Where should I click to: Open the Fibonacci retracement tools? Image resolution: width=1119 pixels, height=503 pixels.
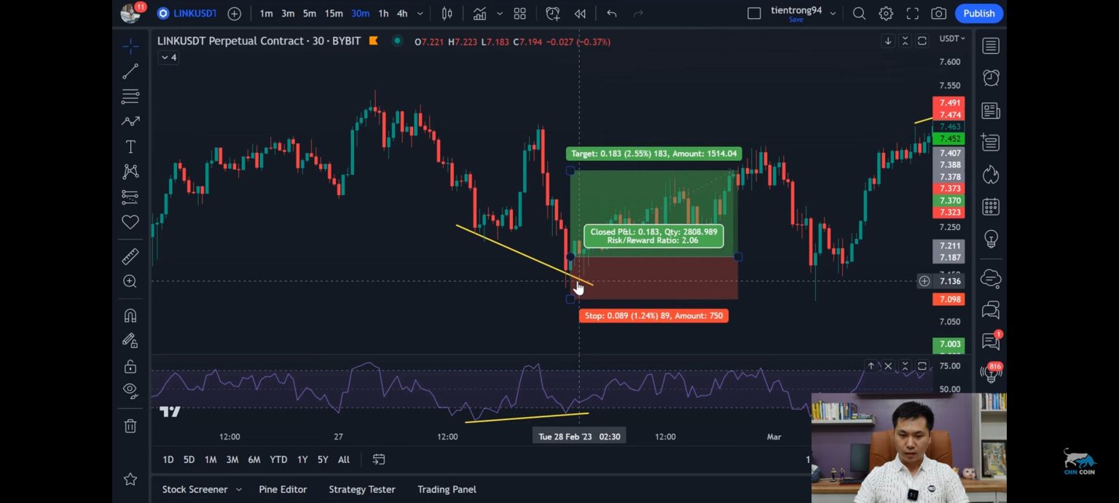point(130,96)
